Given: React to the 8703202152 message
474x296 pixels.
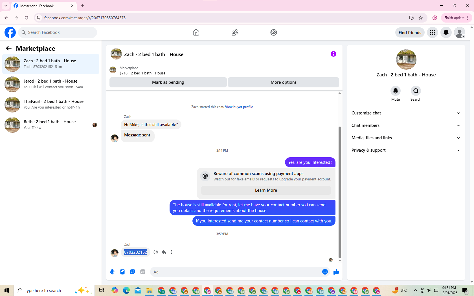Looking at the screenshot, I should (156, 252).
